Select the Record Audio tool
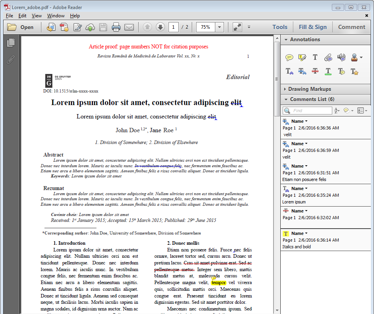The image size is (374, 314). [x=341, y=57]
